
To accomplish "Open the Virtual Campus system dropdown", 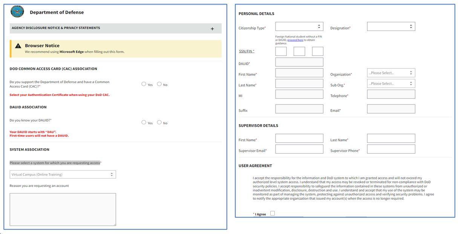I will click(x=63, y=174).
